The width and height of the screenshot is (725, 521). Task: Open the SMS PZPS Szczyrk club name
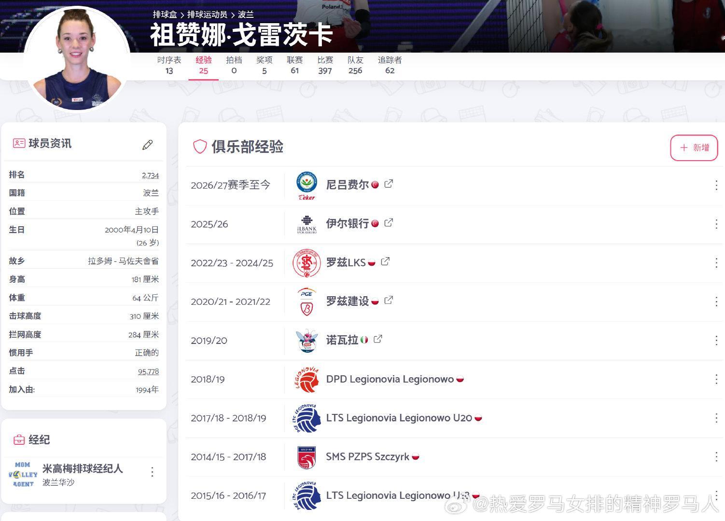[x=367, y=456]
